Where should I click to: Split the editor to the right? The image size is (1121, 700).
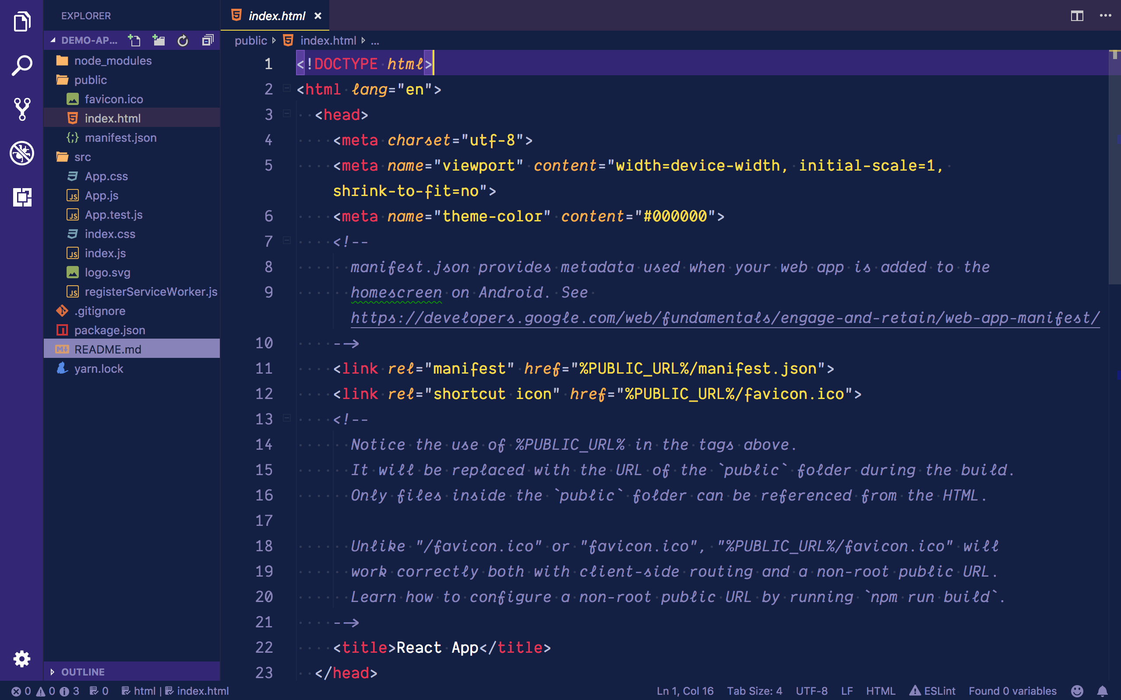coord(1077,16)
